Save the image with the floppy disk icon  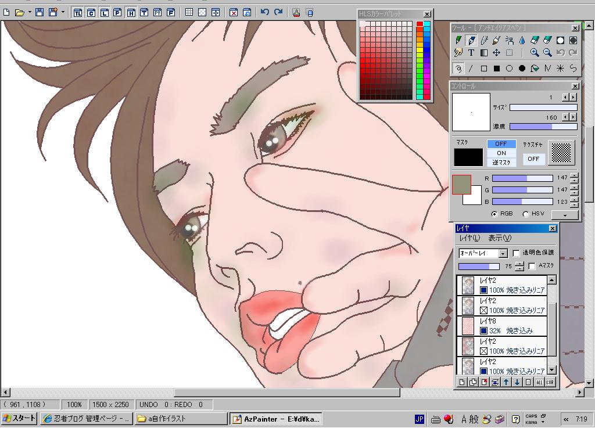coord(40,13)
